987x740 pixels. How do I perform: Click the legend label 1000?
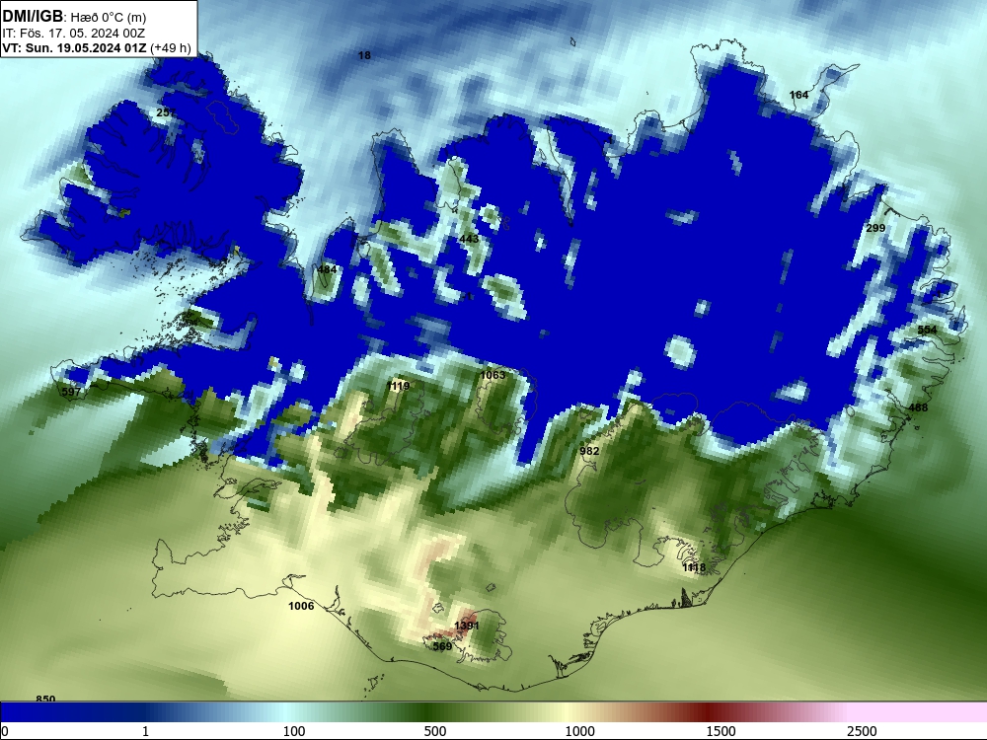click(579, 731)
